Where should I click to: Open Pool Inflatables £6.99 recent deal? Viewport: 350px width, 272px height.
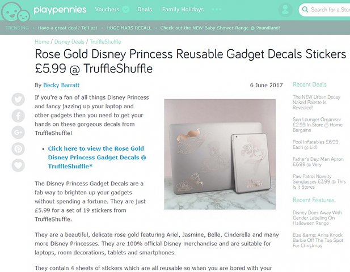pos(315,144)
